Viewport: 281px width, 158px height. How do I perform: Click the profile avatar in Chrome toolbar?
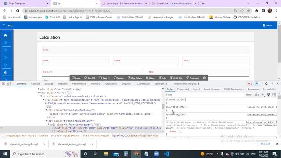pos(270,11)
